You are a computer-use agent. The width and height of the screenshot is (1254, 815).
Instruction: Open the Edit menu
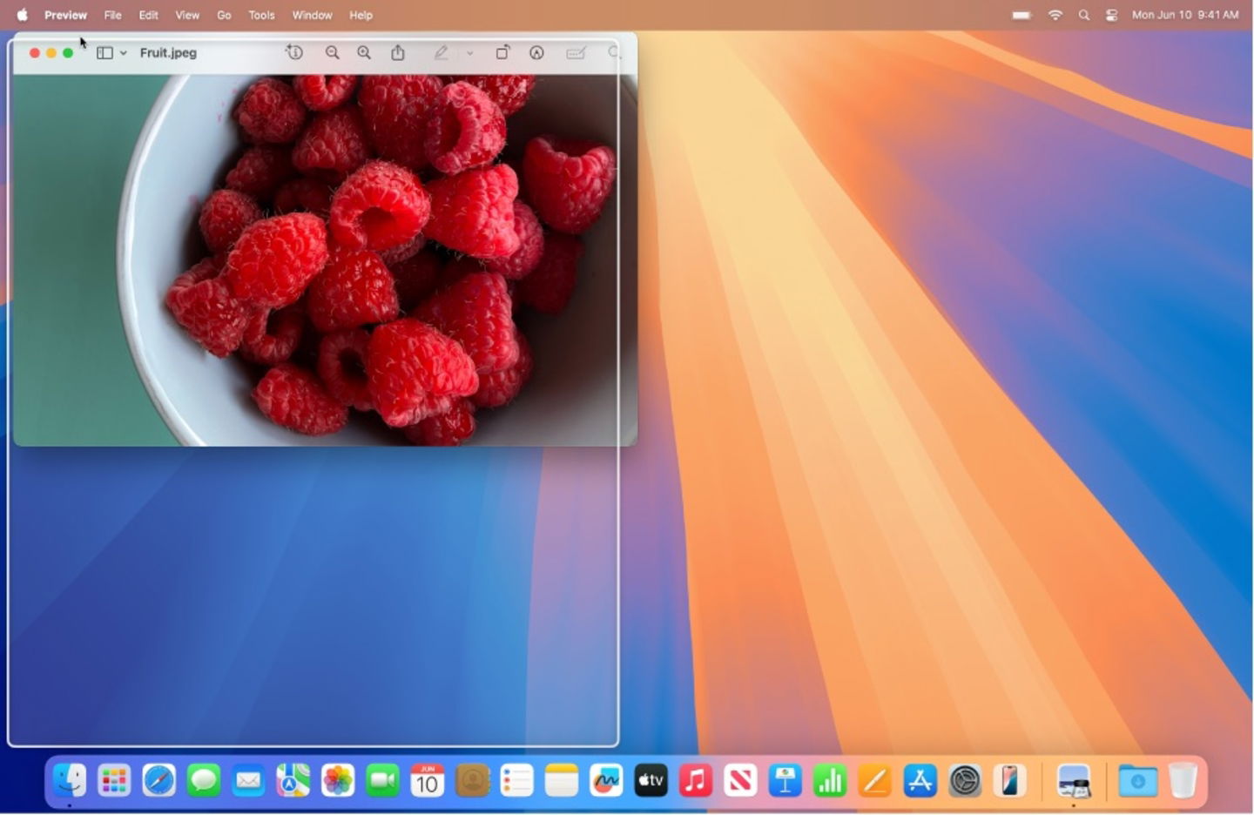(x=148, y=15)
